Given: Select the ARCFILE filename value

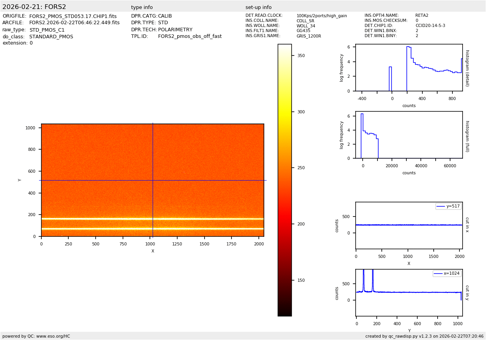Looking at the screenshot, I should coord(74,23).
